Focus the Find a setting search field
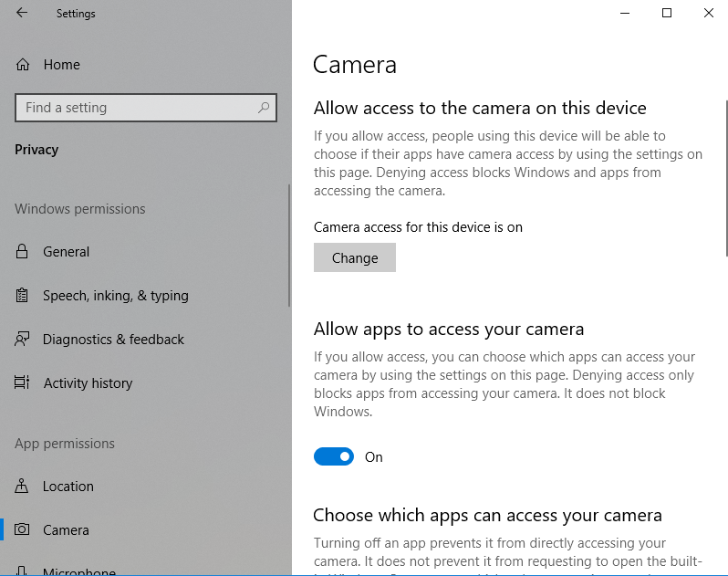The width and height of the screenshot is (728, 576). coord(137,108)
